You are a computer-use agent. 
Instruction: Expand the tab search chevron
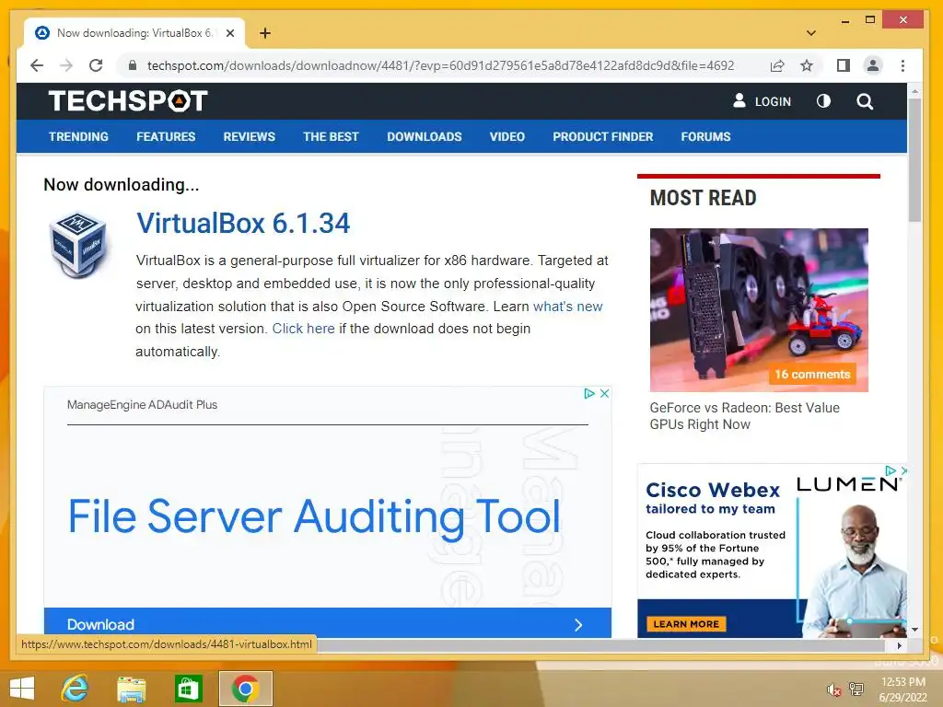pyautogui.click(x=810, y=33)
